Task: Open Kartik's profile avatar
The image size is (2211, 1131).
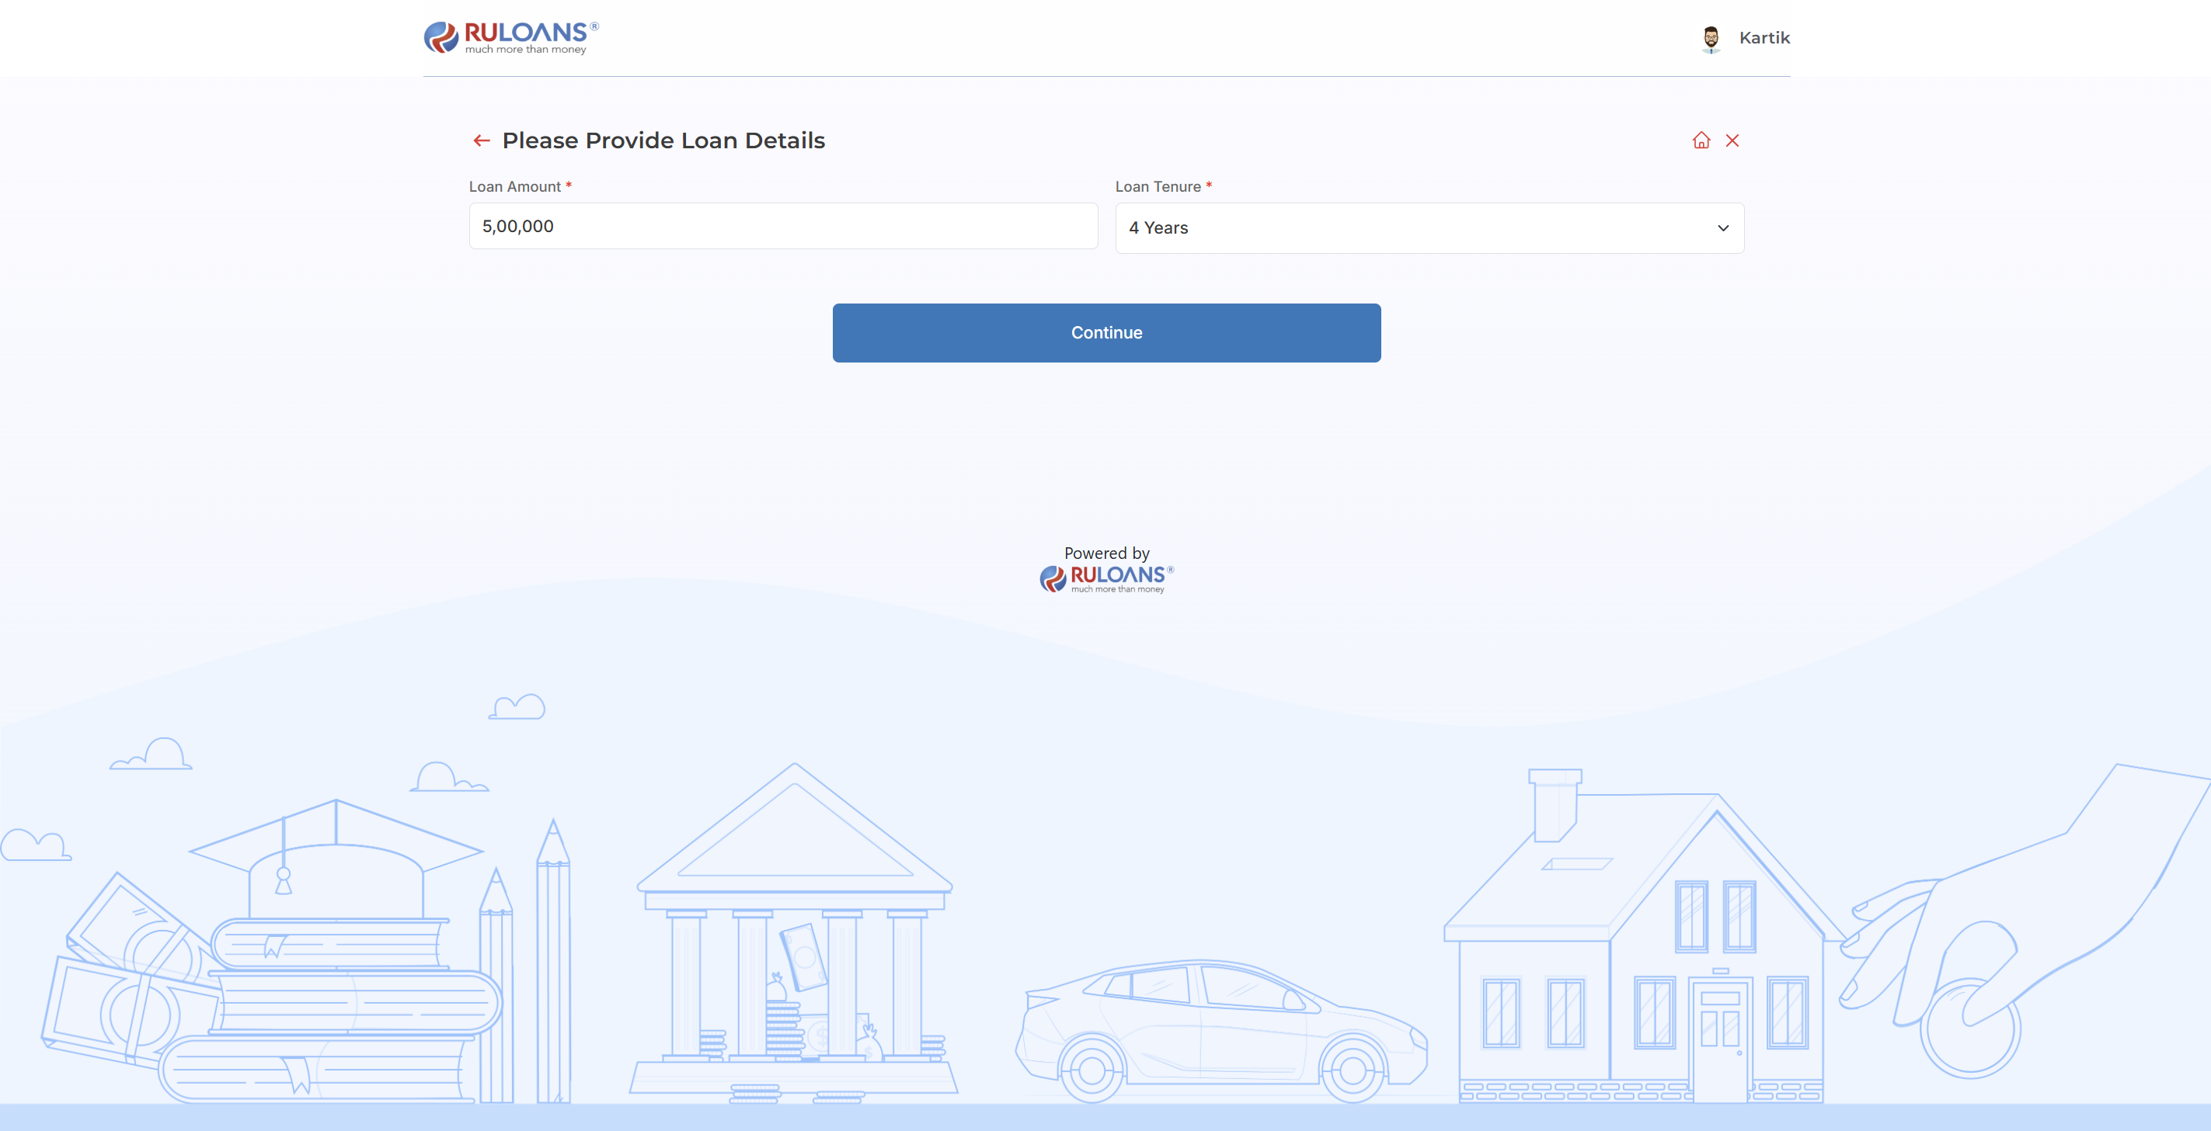Action: 1711,39
